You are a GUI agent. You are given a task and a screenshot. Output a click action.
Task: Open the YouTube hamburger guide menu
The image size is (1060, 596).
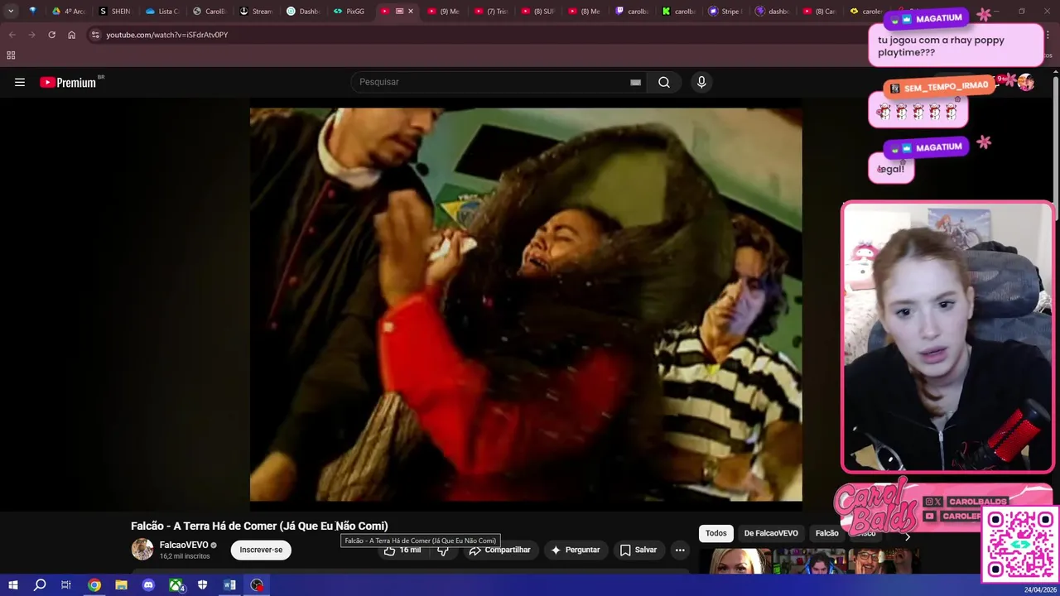tap(20, 82)
